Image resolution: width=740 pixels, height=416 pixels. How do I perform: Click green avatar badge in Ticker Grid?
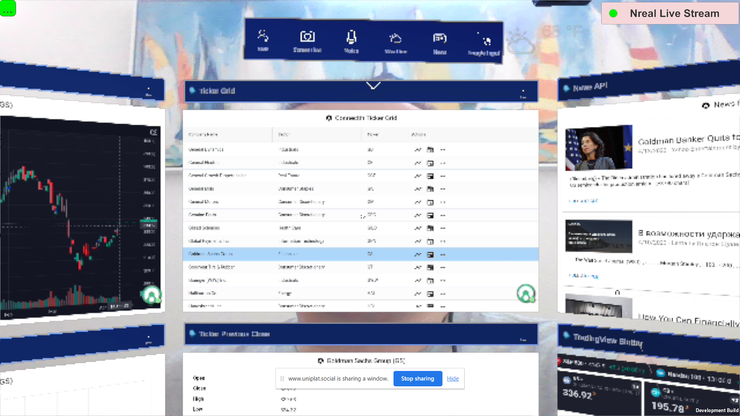point(526,294)
